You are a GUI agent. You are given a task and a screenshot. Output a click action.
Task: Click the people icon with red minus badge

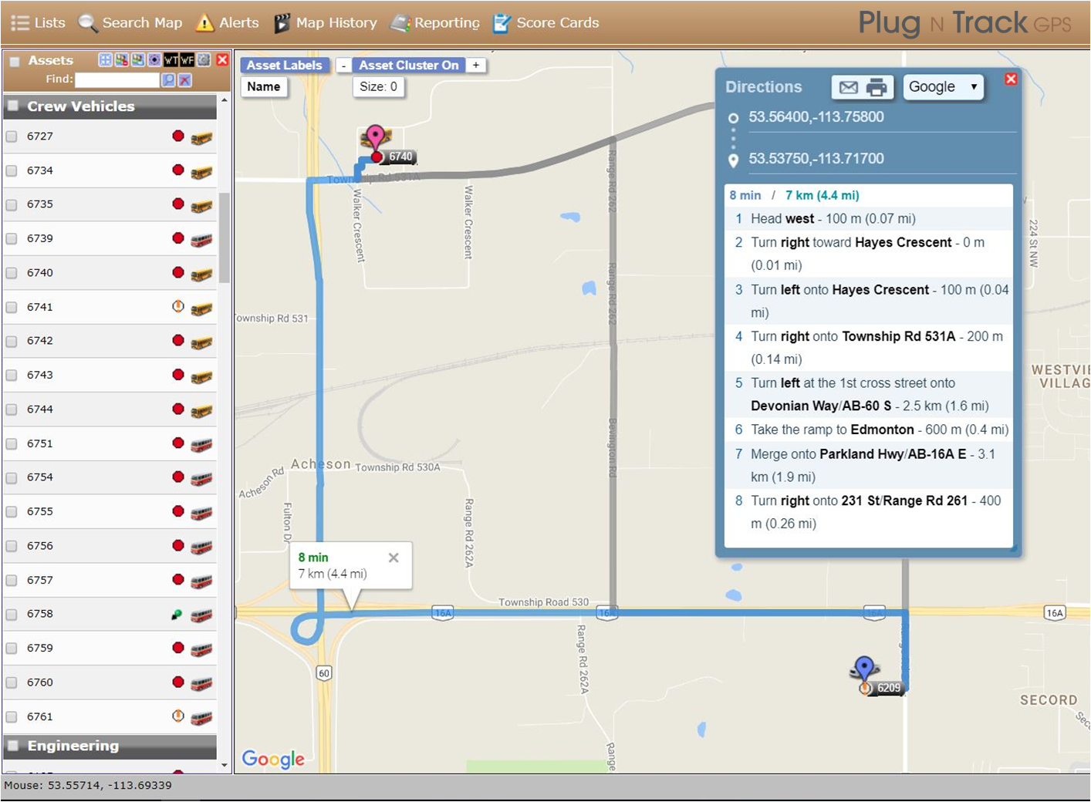[121, 59]
